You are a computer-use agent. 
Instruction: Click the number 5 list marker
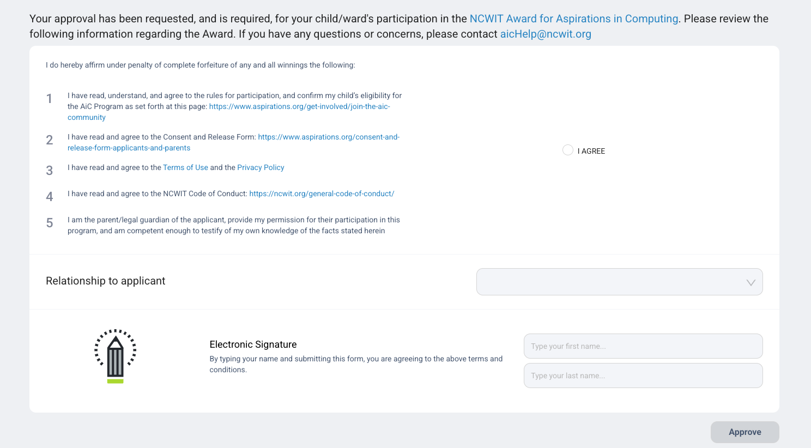point(50,223)
